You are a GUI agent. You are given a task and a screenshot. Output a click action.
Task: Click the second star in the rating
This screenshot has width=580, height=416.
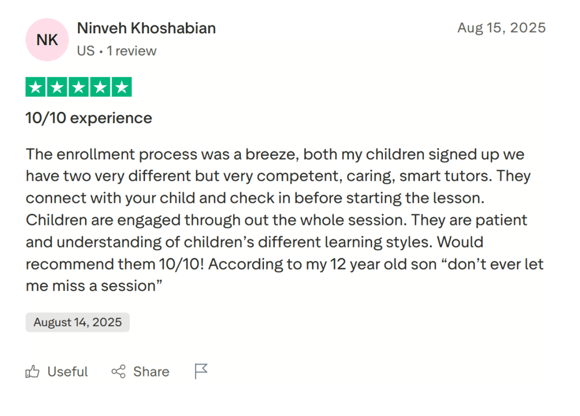point(57,86)
